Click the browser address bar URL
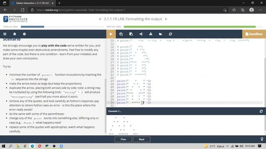This screenshot has width=266, height=149. 81,10
